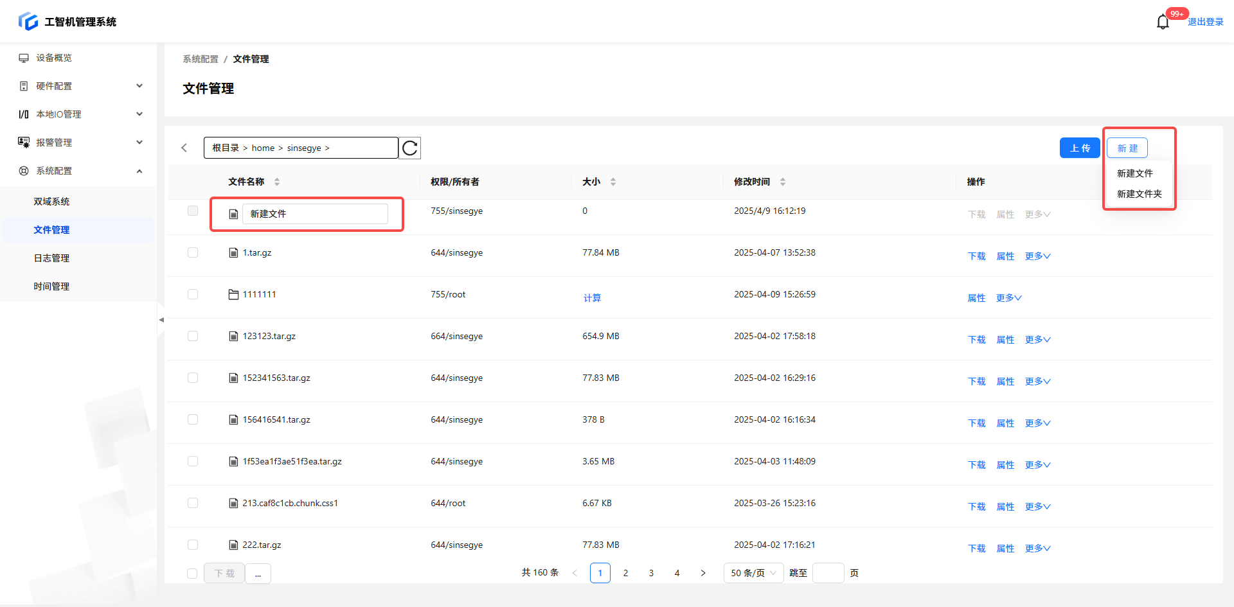Open the 50 条/页 page size dropdown
1234x607 pixels.
[753, 573]
